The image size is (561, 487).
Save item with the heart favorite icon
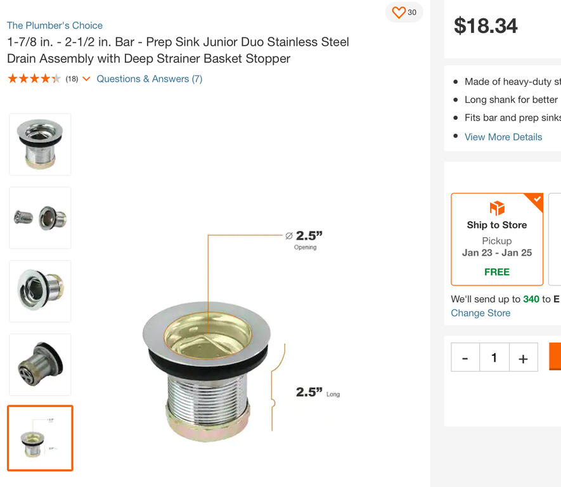[x=399, y=13]
